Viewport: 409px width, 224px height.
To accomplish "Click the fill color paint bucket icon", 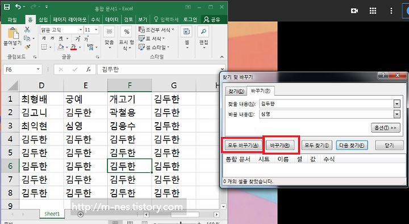I will pyautogui.click(x=61, y=47).
